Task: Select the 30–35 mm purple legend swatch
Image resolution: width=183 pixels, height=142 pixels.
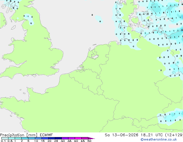Action: pos(65,138)
